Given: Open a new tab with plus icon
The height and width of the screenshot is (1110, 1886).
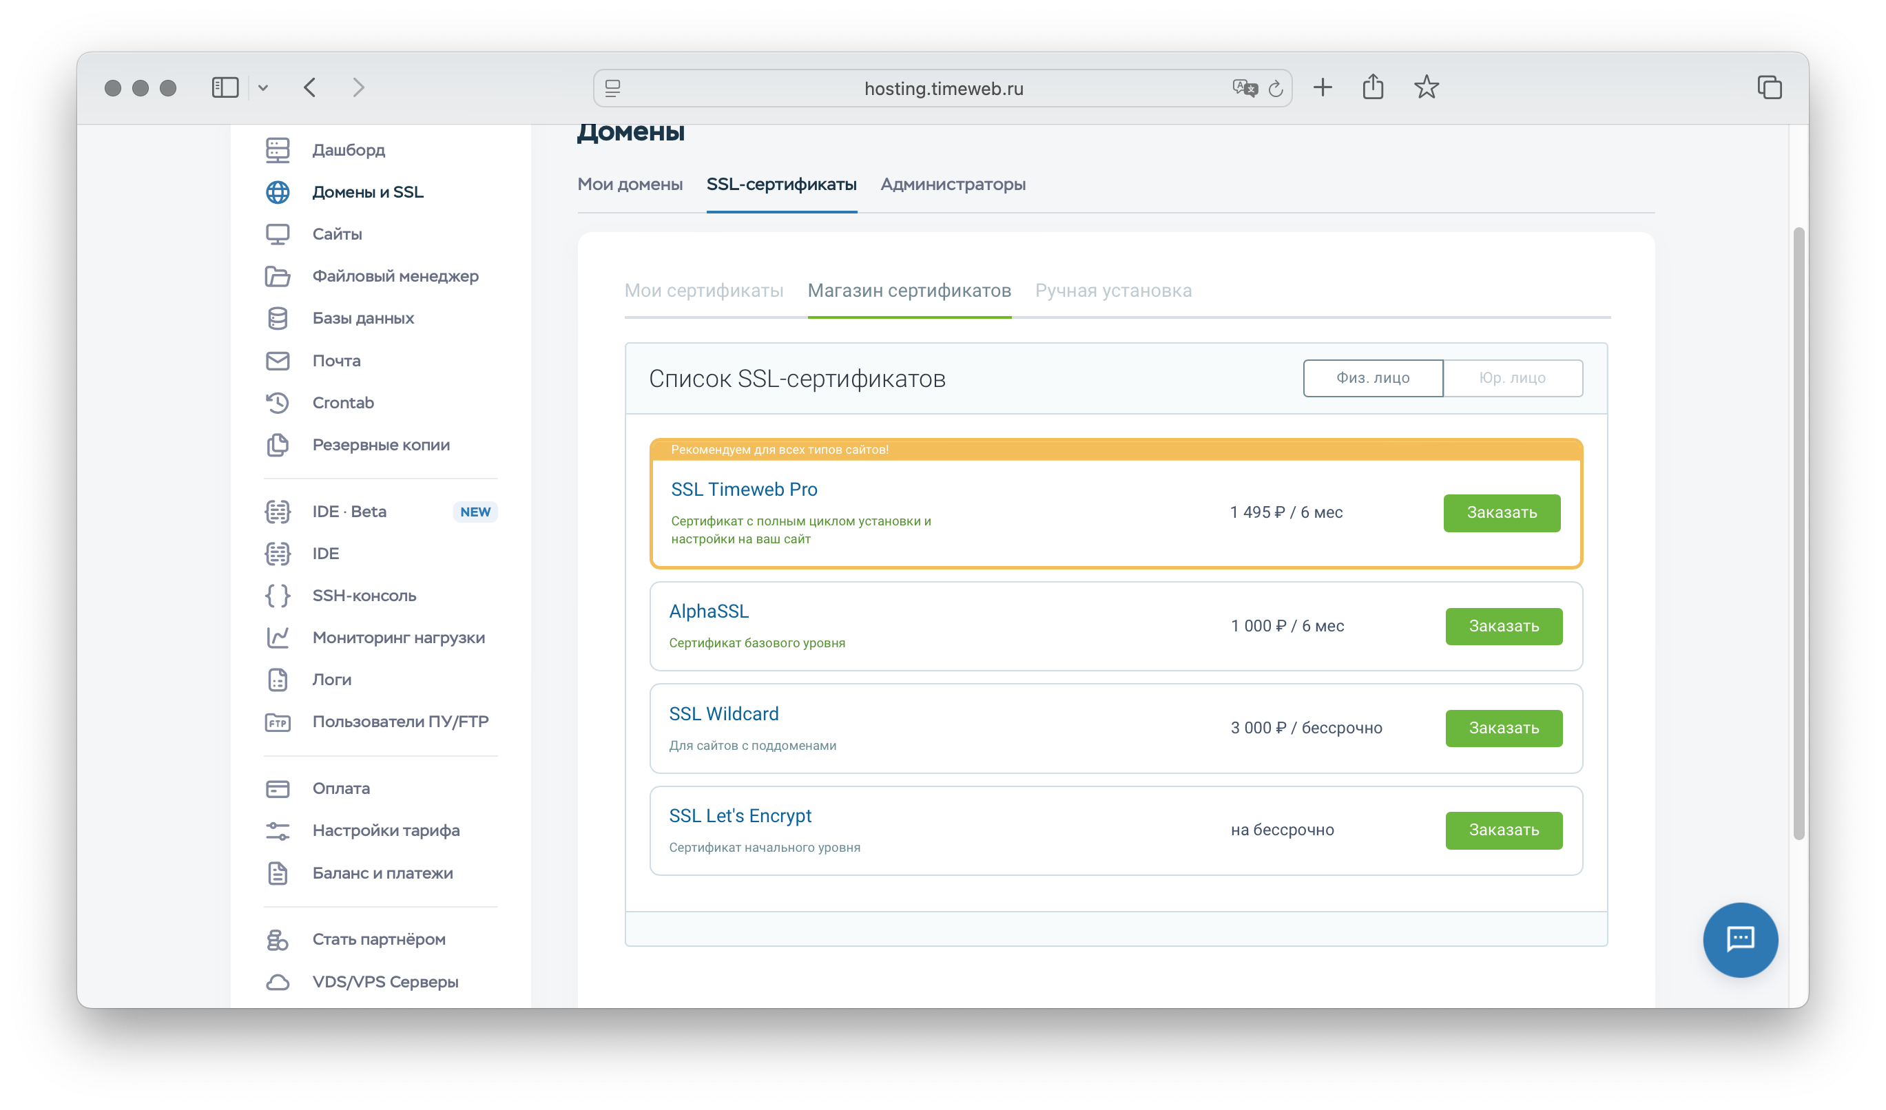Looking at the screenshot, I should pyautogui.click(x=1323, y=87).
